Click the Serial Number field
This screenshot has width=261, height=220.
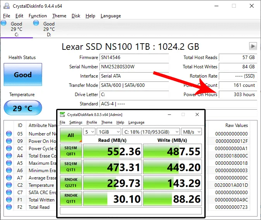134,67
